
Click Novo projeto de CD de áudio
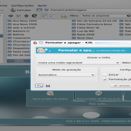pos(99,95)
